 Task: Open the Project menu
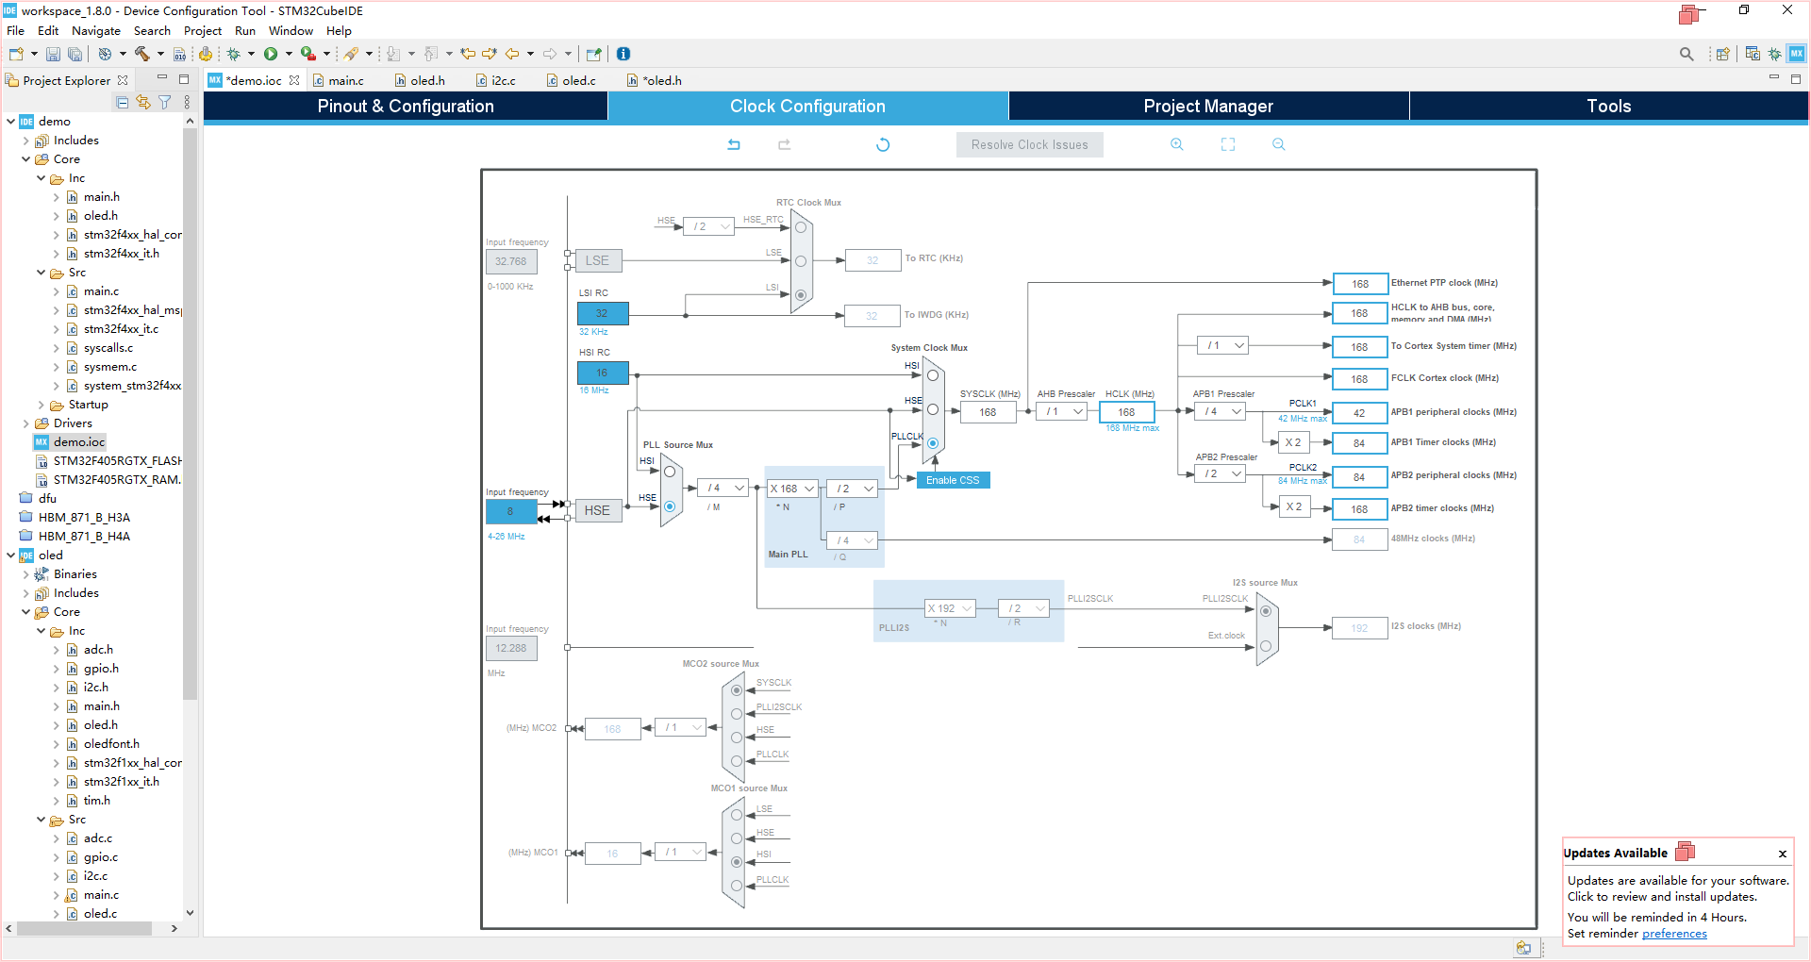click(203, 31)
